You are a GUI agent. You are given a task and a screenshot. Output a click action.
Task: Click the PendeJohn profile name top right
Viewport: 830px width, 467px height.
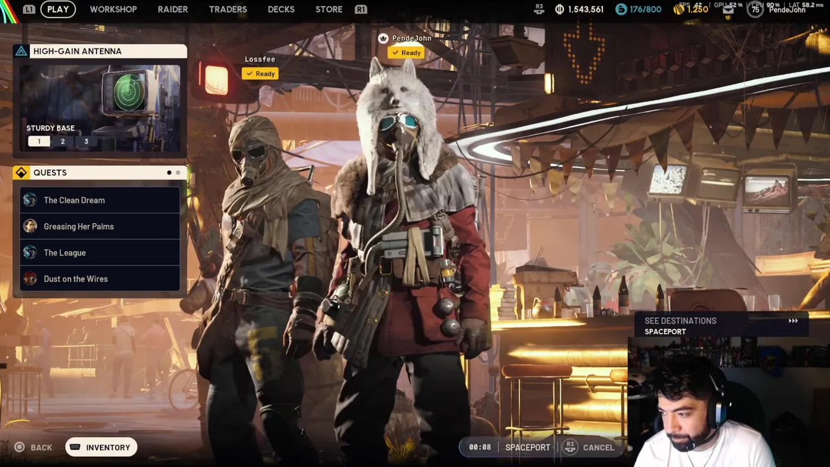(x=787, y=10)
